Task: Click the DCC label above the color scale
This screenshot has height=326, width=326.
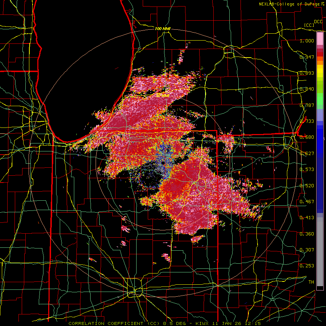Action: [x=318, y=22]
